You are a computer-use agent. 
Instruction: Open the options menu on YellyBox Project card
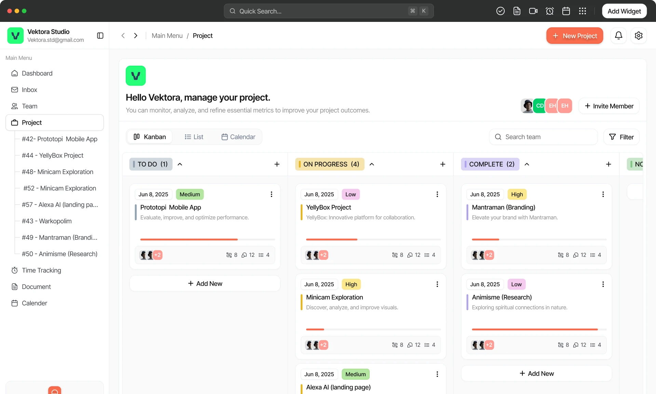tap(437, 194)
